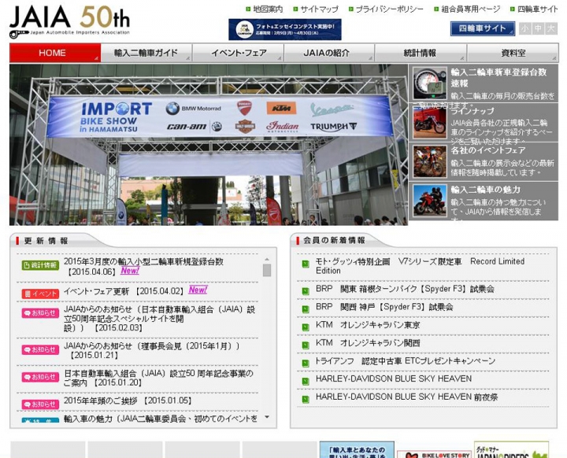Image resolution: width=567 pixels, height=458 pixels.
Task: Select the HOME menu tab
Action: click(x=55, y=53)
